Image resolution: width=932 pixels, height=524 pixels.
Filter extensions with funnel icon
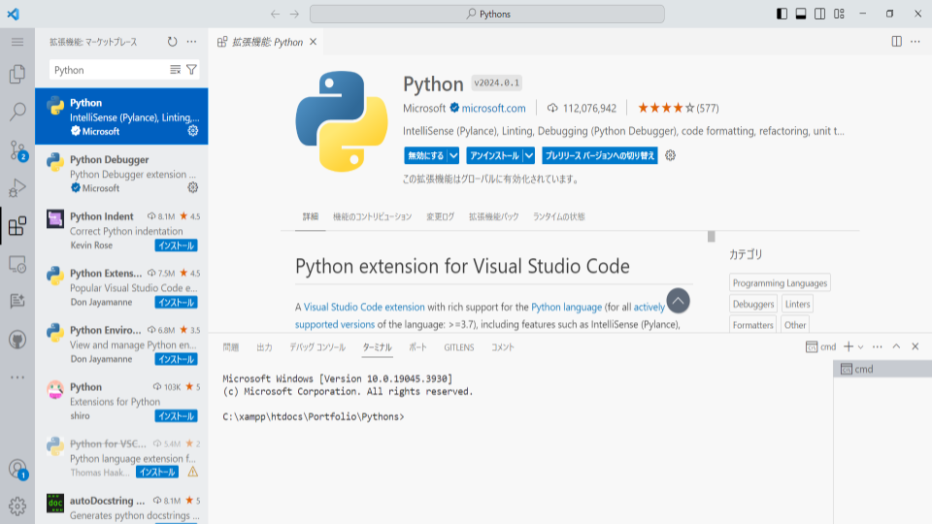tap(191, 70)
